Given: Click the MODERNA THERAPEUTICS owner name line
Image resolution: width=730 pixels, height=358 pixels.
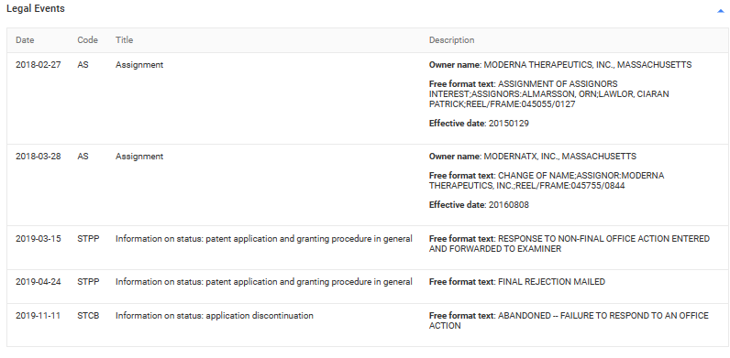Looking at the screenshot, I should pyautogui.click(x=560, y=65).
